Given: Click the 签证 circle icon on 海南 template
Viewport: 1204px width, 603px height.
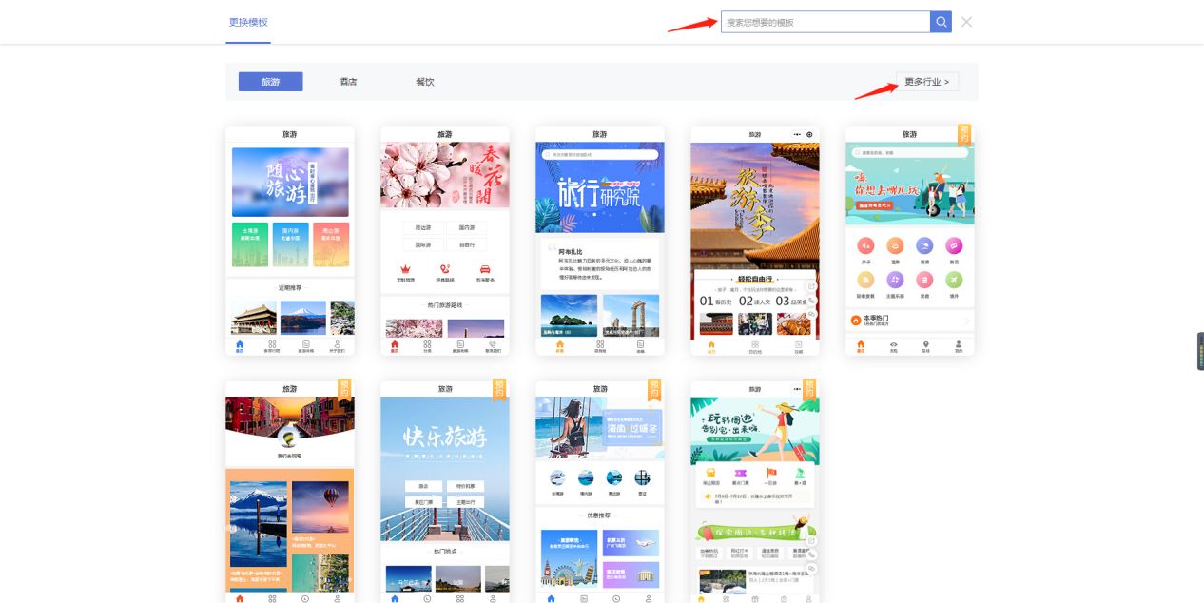Looking at the screenshot, I should [x=643, y=478].
